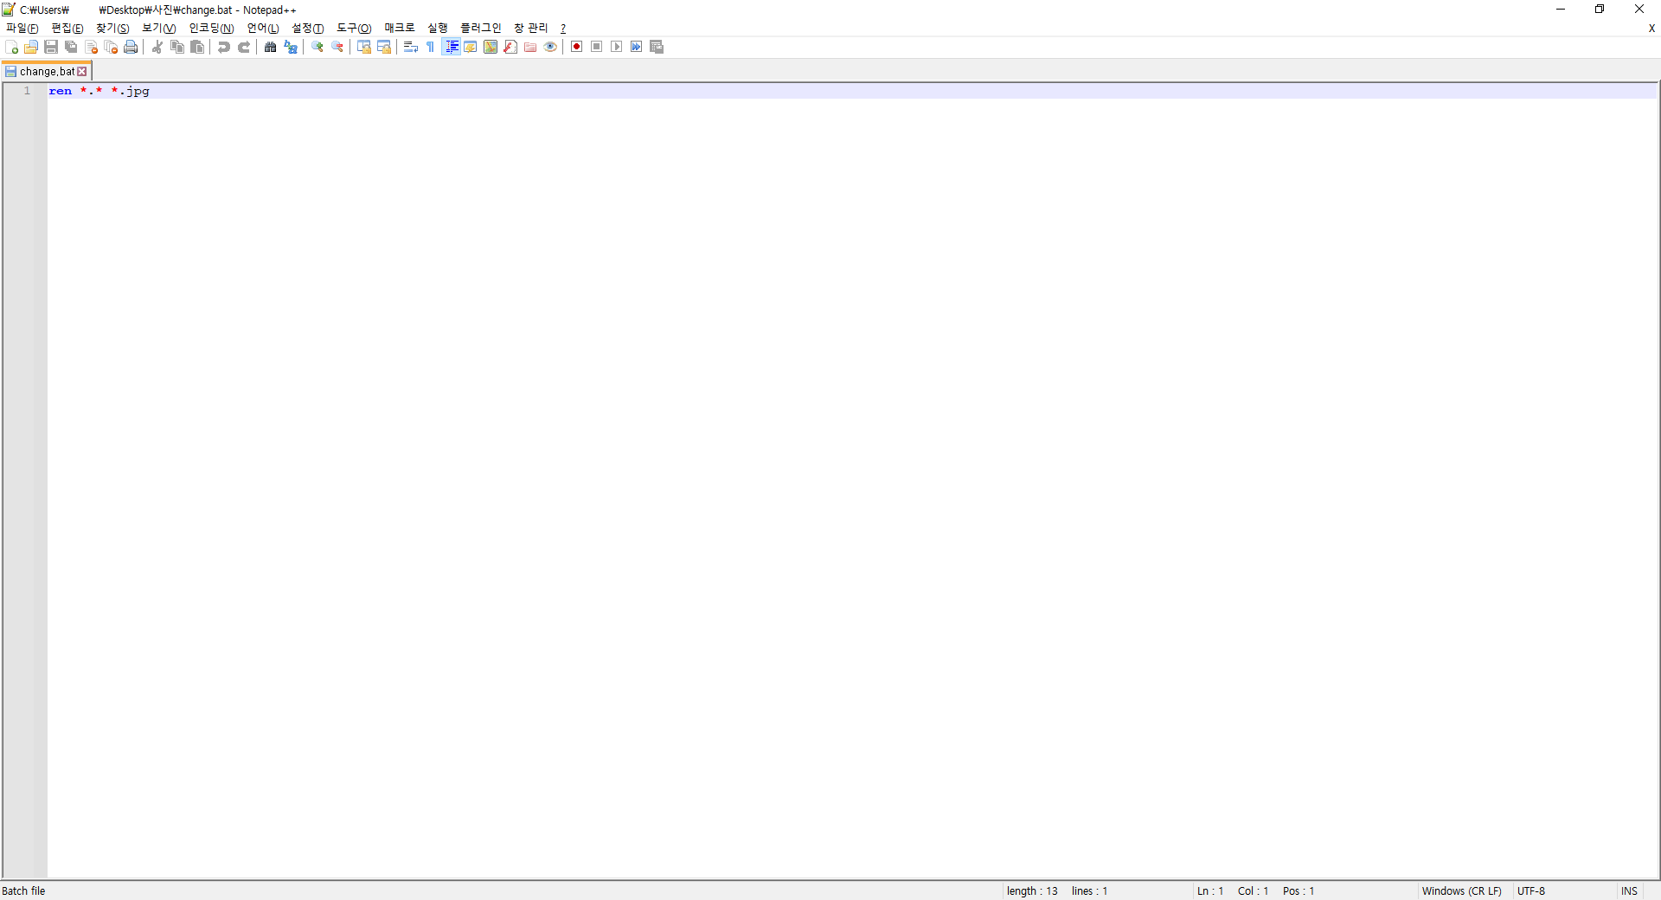Click Windows (CR LF) status field
This screenshot has width=1661, height=900.
point(1462,891)
